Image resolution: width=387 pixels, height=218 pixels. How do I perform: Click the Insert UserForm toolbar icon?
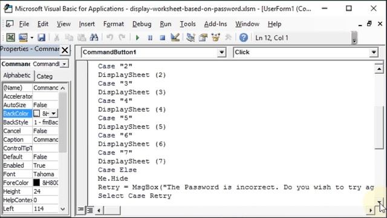click(23, 38)
